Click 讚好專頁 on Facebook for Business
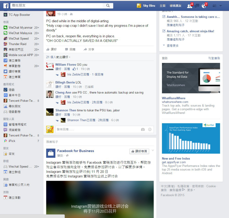The image size is (229, 218). [139, 151]
